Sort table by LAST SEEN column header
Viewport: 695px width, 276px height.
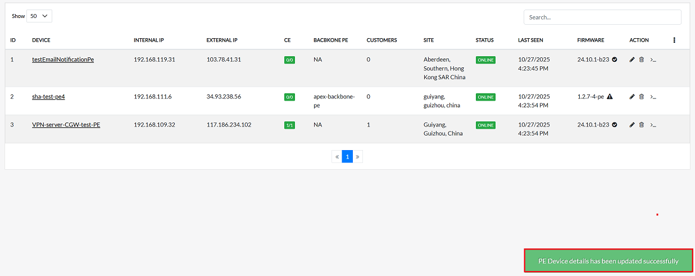pos(530,40)
